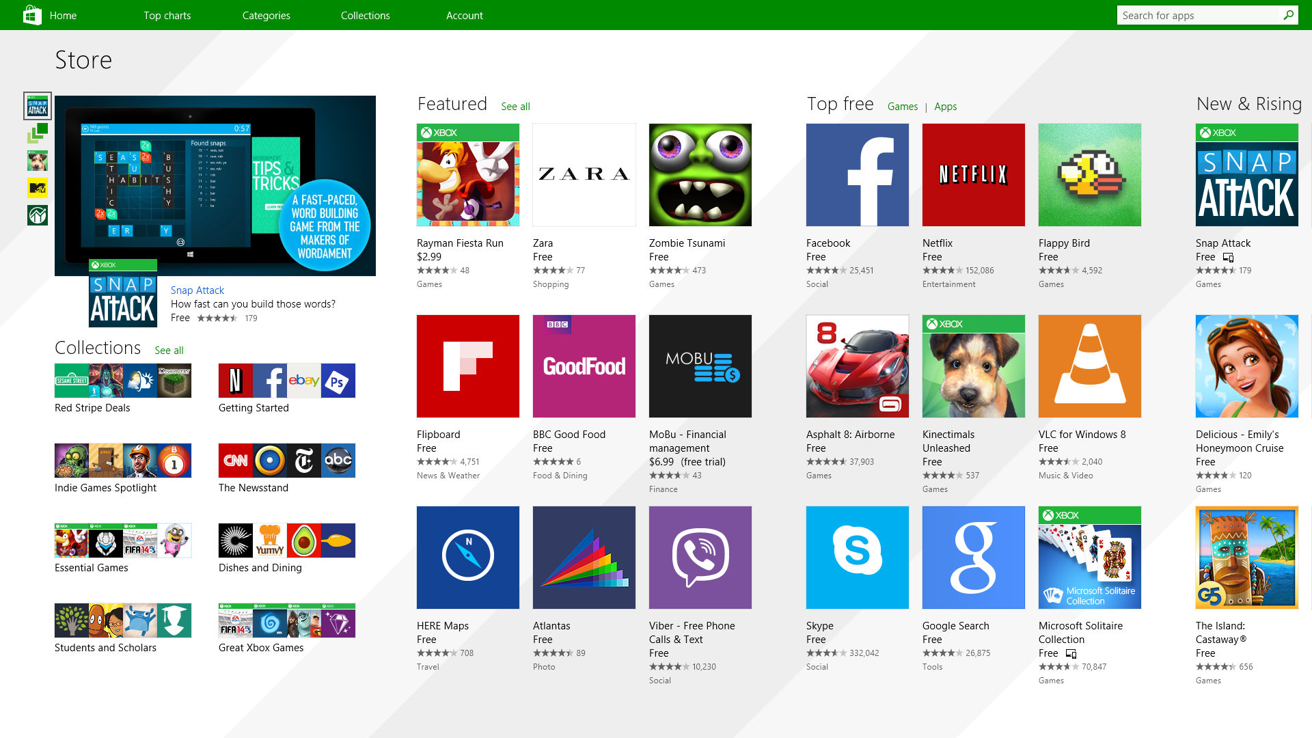Image resolution: width=1312 pixels, height=738 pixels.
Task: Open the Netflix app icon
Action: click(973, 175)
